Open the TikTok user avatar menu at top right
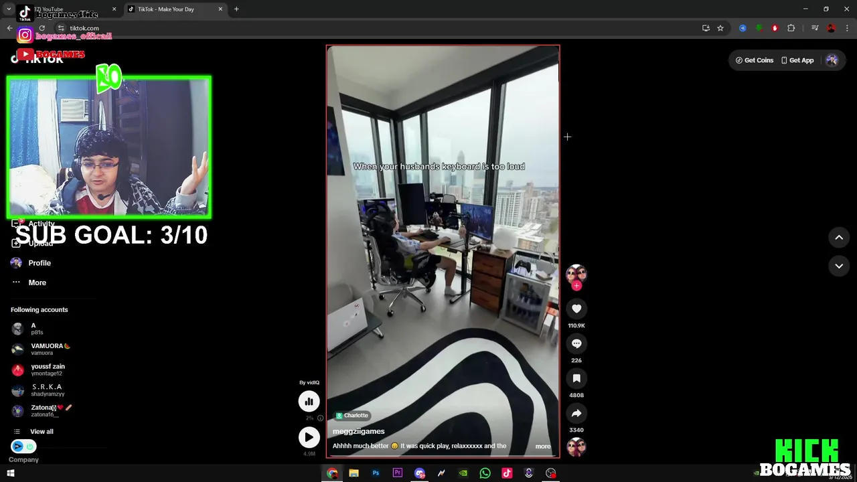This screenshot has width=857, height=482. tap(832, 60)
